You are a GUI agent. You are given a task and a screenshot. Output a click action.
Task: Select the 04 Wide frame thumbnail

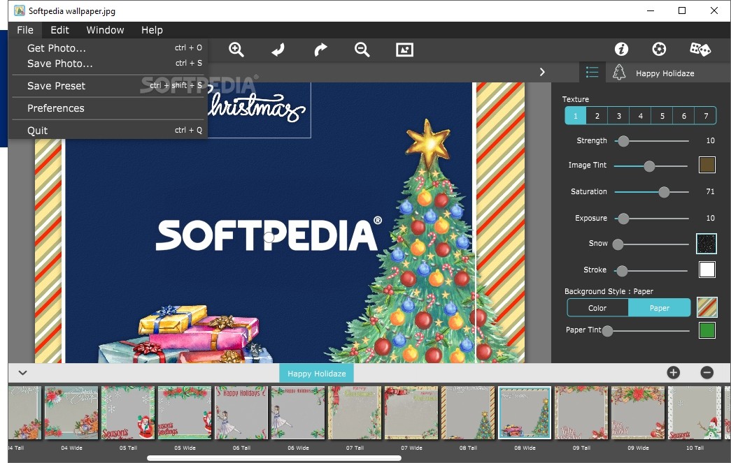coord(71,413)
